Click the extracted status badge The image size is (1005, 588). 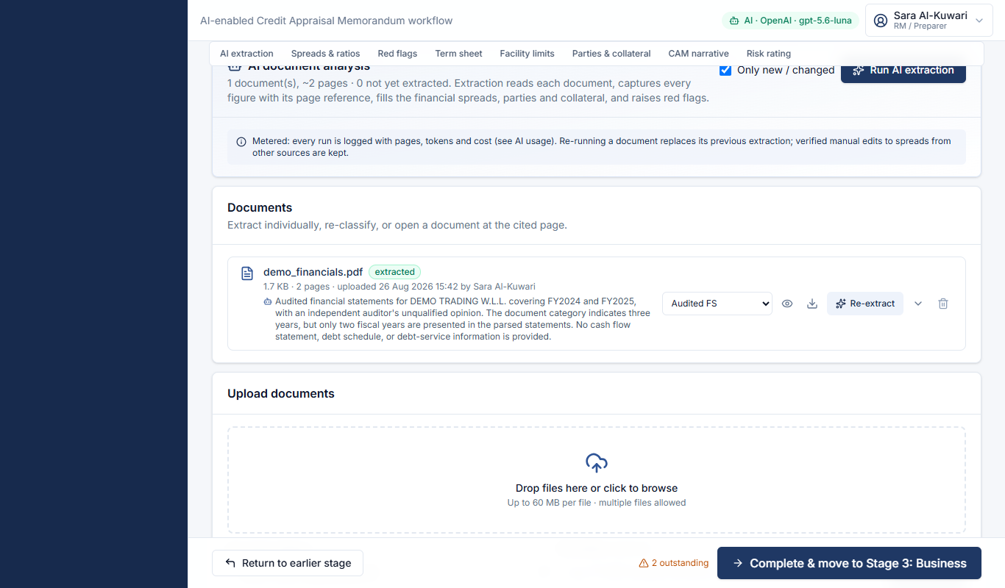[x=394, y=272]
